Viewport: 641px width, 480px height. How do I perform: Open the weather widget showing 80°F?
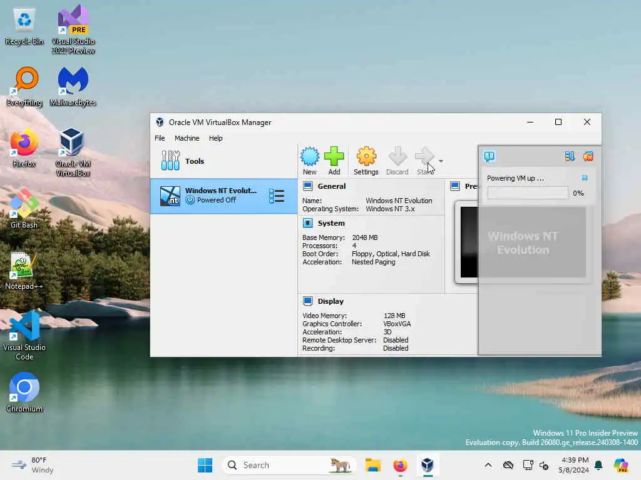[x=34, y=465]
